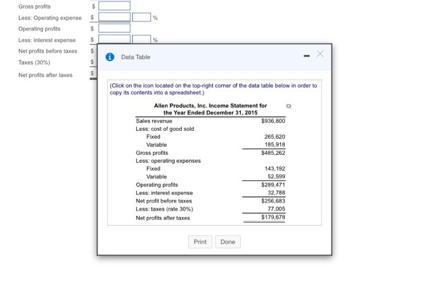Click the Operating expense percent input field
Viewport: 429px width, 293px height.
pyautogui.click(x=142, y=17)
